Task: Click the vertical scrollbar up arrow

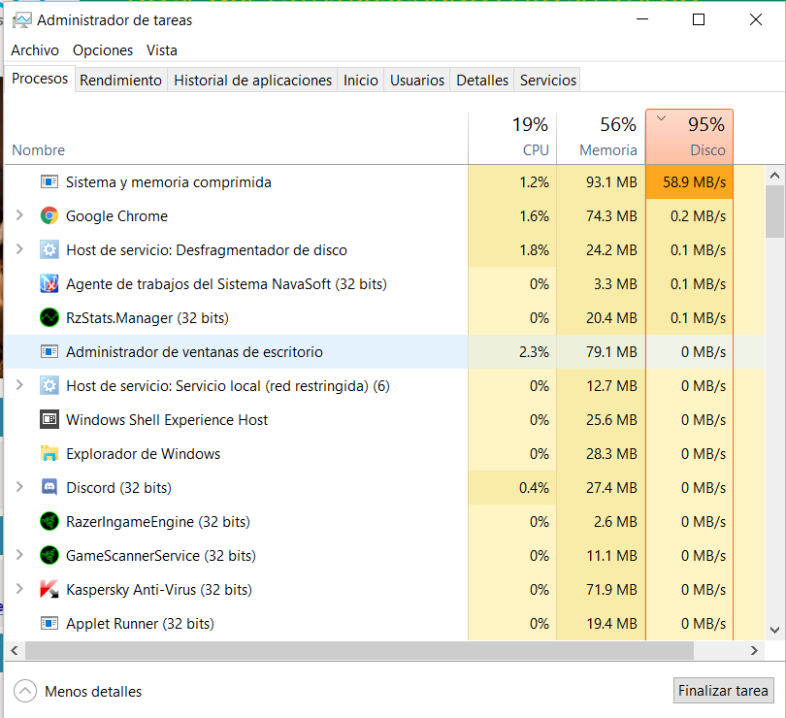Action: coord(774,176)
